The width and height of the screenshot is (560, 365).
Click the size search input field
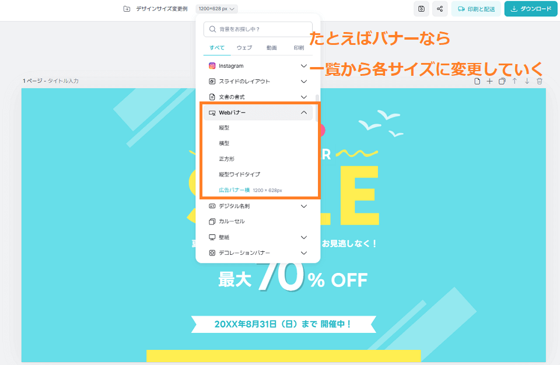258,29
